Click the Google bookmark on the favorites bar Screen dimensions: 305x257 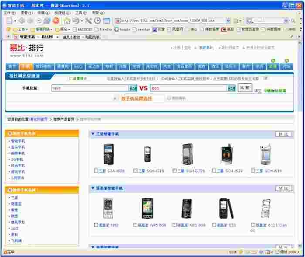tap(122, 29)
